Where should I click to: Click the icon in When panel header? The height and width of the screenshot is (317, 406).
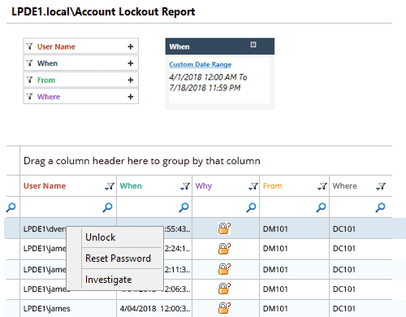pyautogui.click(x=253, y=45)
